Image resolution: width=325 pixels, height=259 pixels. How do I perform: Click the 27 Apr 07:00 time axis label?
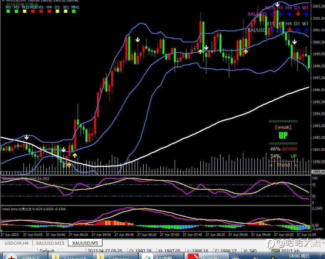coord(170,234)
